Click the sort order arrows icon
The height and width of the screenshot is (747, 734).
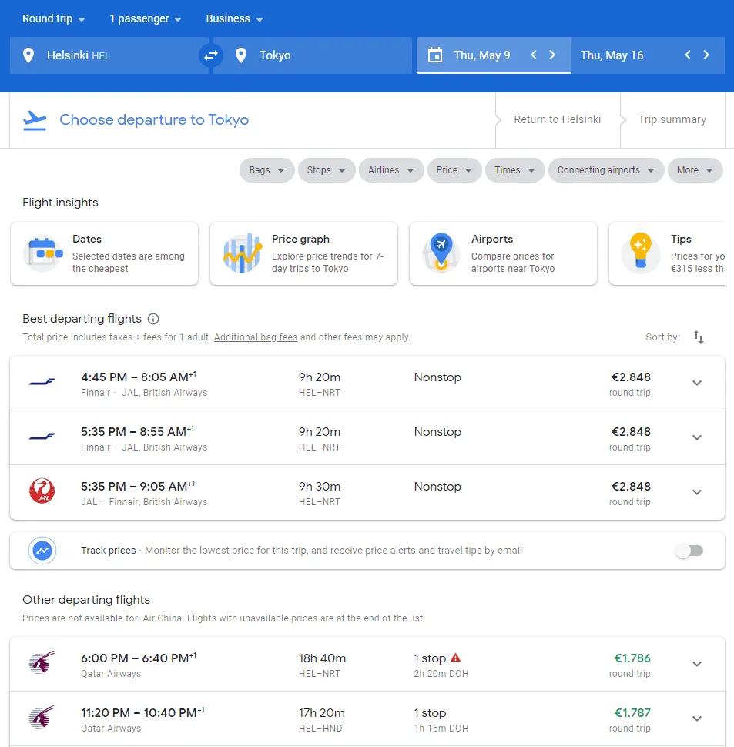click(x=698, y=337)
